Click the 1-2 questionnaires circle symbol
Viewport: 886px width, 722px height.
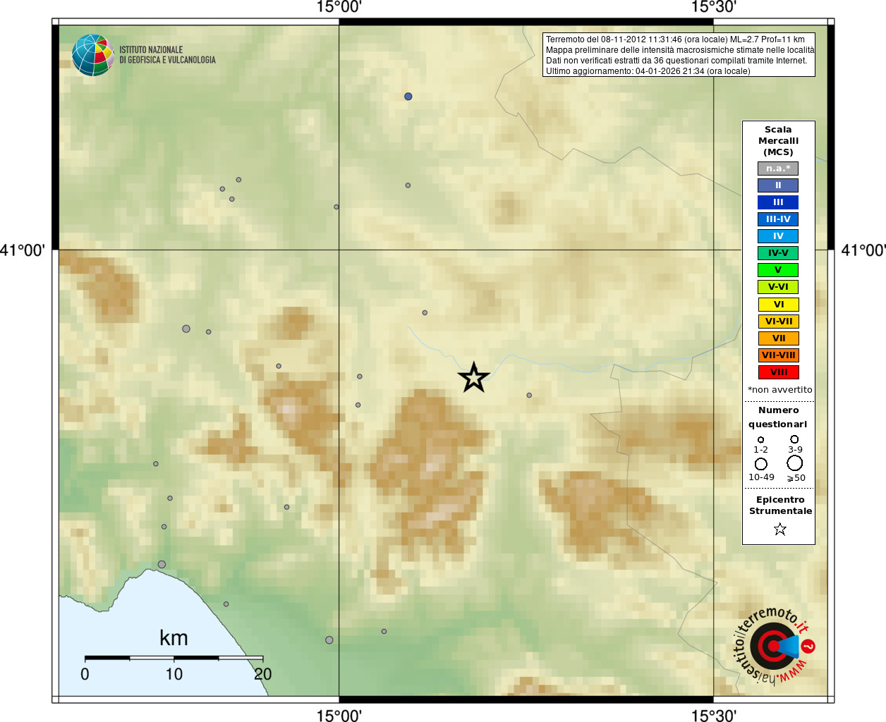(x=760, y=439)
